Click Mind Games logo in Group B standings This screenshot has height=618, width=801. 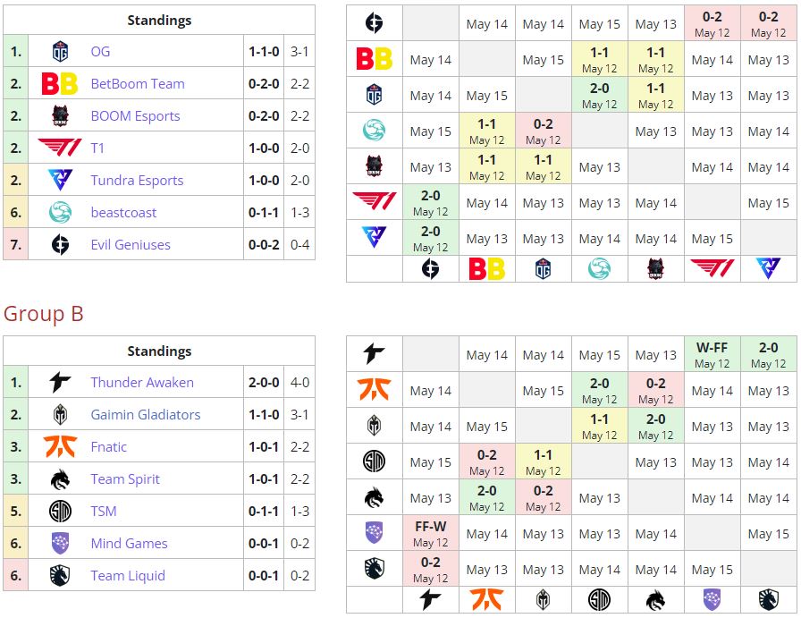(x=60, y=544)
